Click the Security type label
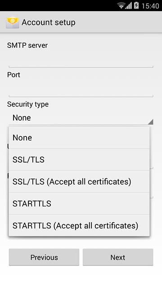Image resolution: width=162 pixels, height=289 pixels. point(28,104)
